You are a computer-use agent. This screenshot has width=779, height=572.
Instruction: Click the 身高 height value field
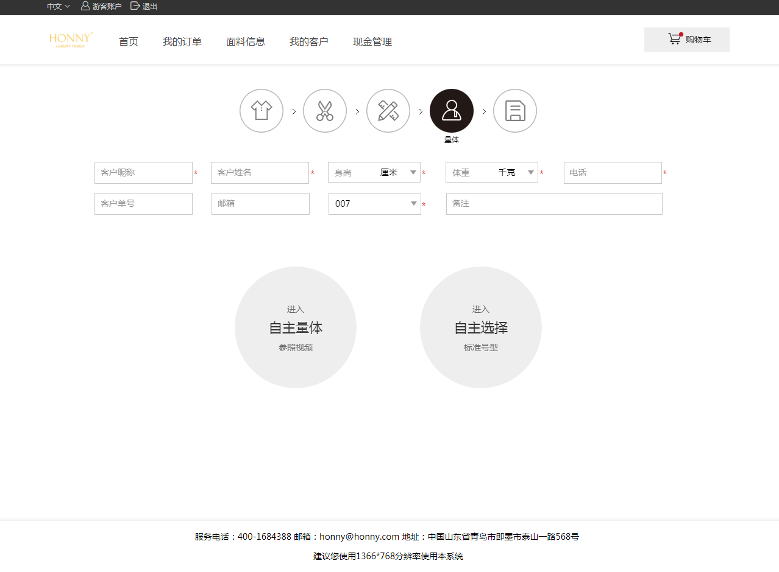[x=352, y=173]
